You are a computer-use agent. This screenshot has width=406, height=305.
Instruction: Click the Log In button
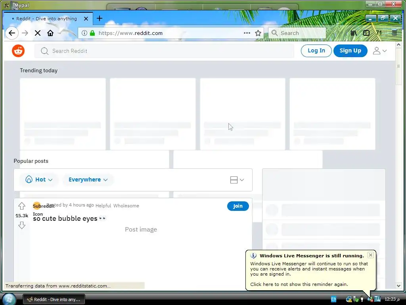316,50
